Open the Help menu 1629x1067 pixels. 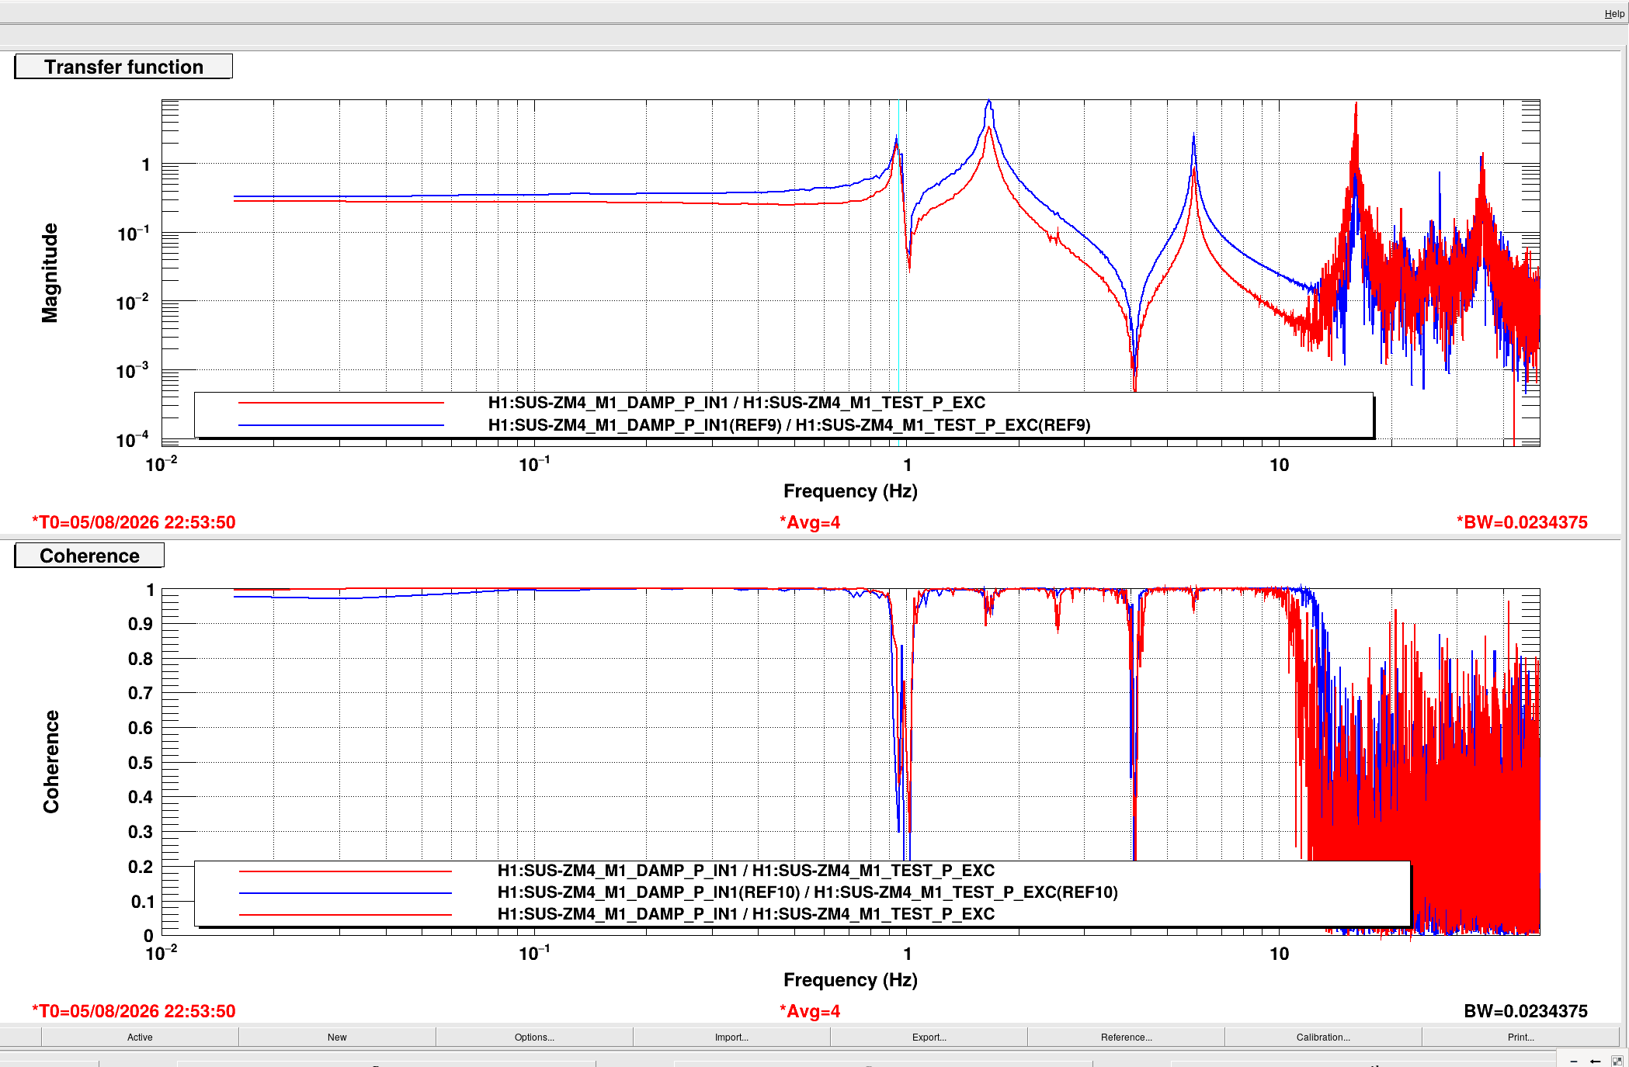pyautogui.click(x=1613, y=14)
